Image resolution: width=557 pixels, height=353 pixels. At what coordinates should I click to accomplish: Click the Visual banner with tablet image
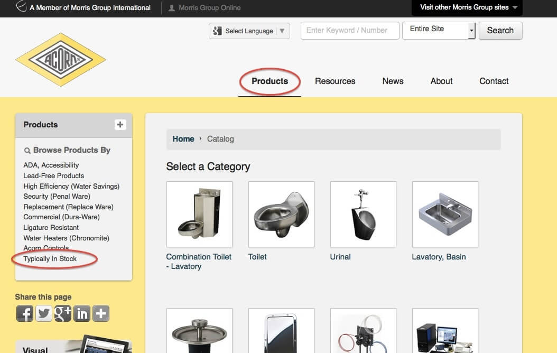pos(73,344)
